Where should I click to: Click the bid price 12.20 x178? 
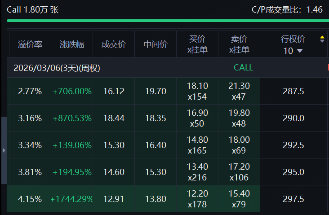point(197,199)
